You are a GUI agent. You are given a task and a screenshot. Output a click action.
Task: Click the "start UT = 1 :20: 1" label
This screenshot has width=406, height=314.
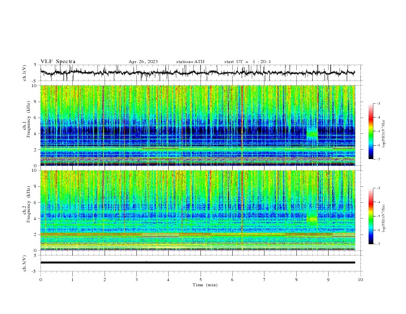pyautogui.click(x=248, y=62)
